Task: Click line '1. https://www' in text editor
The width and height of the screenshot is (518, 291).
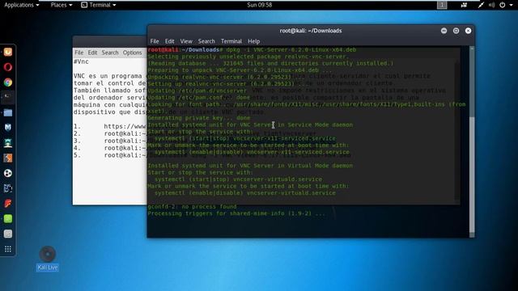Action: pyautogui.click(x=110, y=126)
